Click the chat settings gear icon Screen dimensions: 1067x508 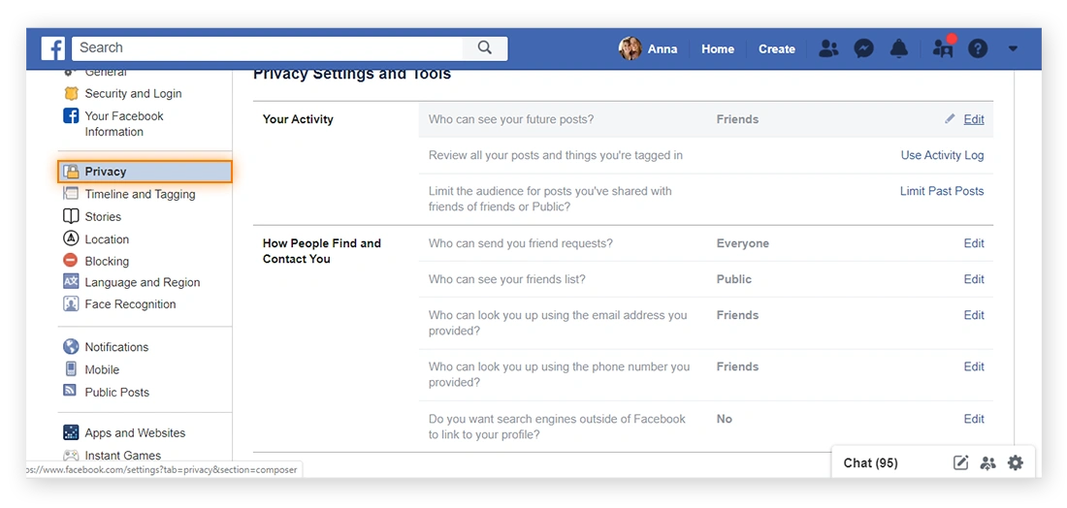1016,462
